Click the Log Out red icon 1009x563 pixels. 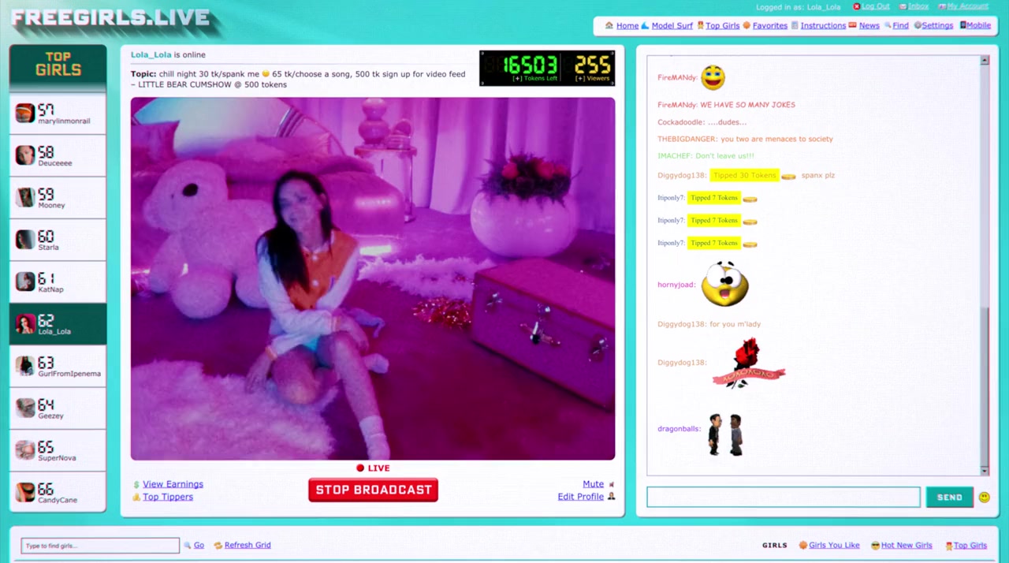coord(857,6)
